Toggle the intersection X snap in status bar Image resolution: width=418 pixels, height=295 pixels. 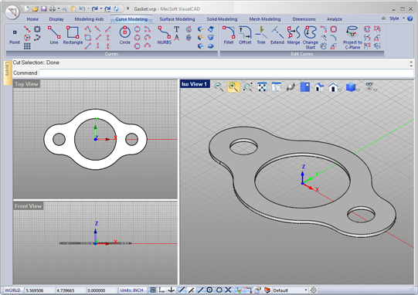point(228,290)
